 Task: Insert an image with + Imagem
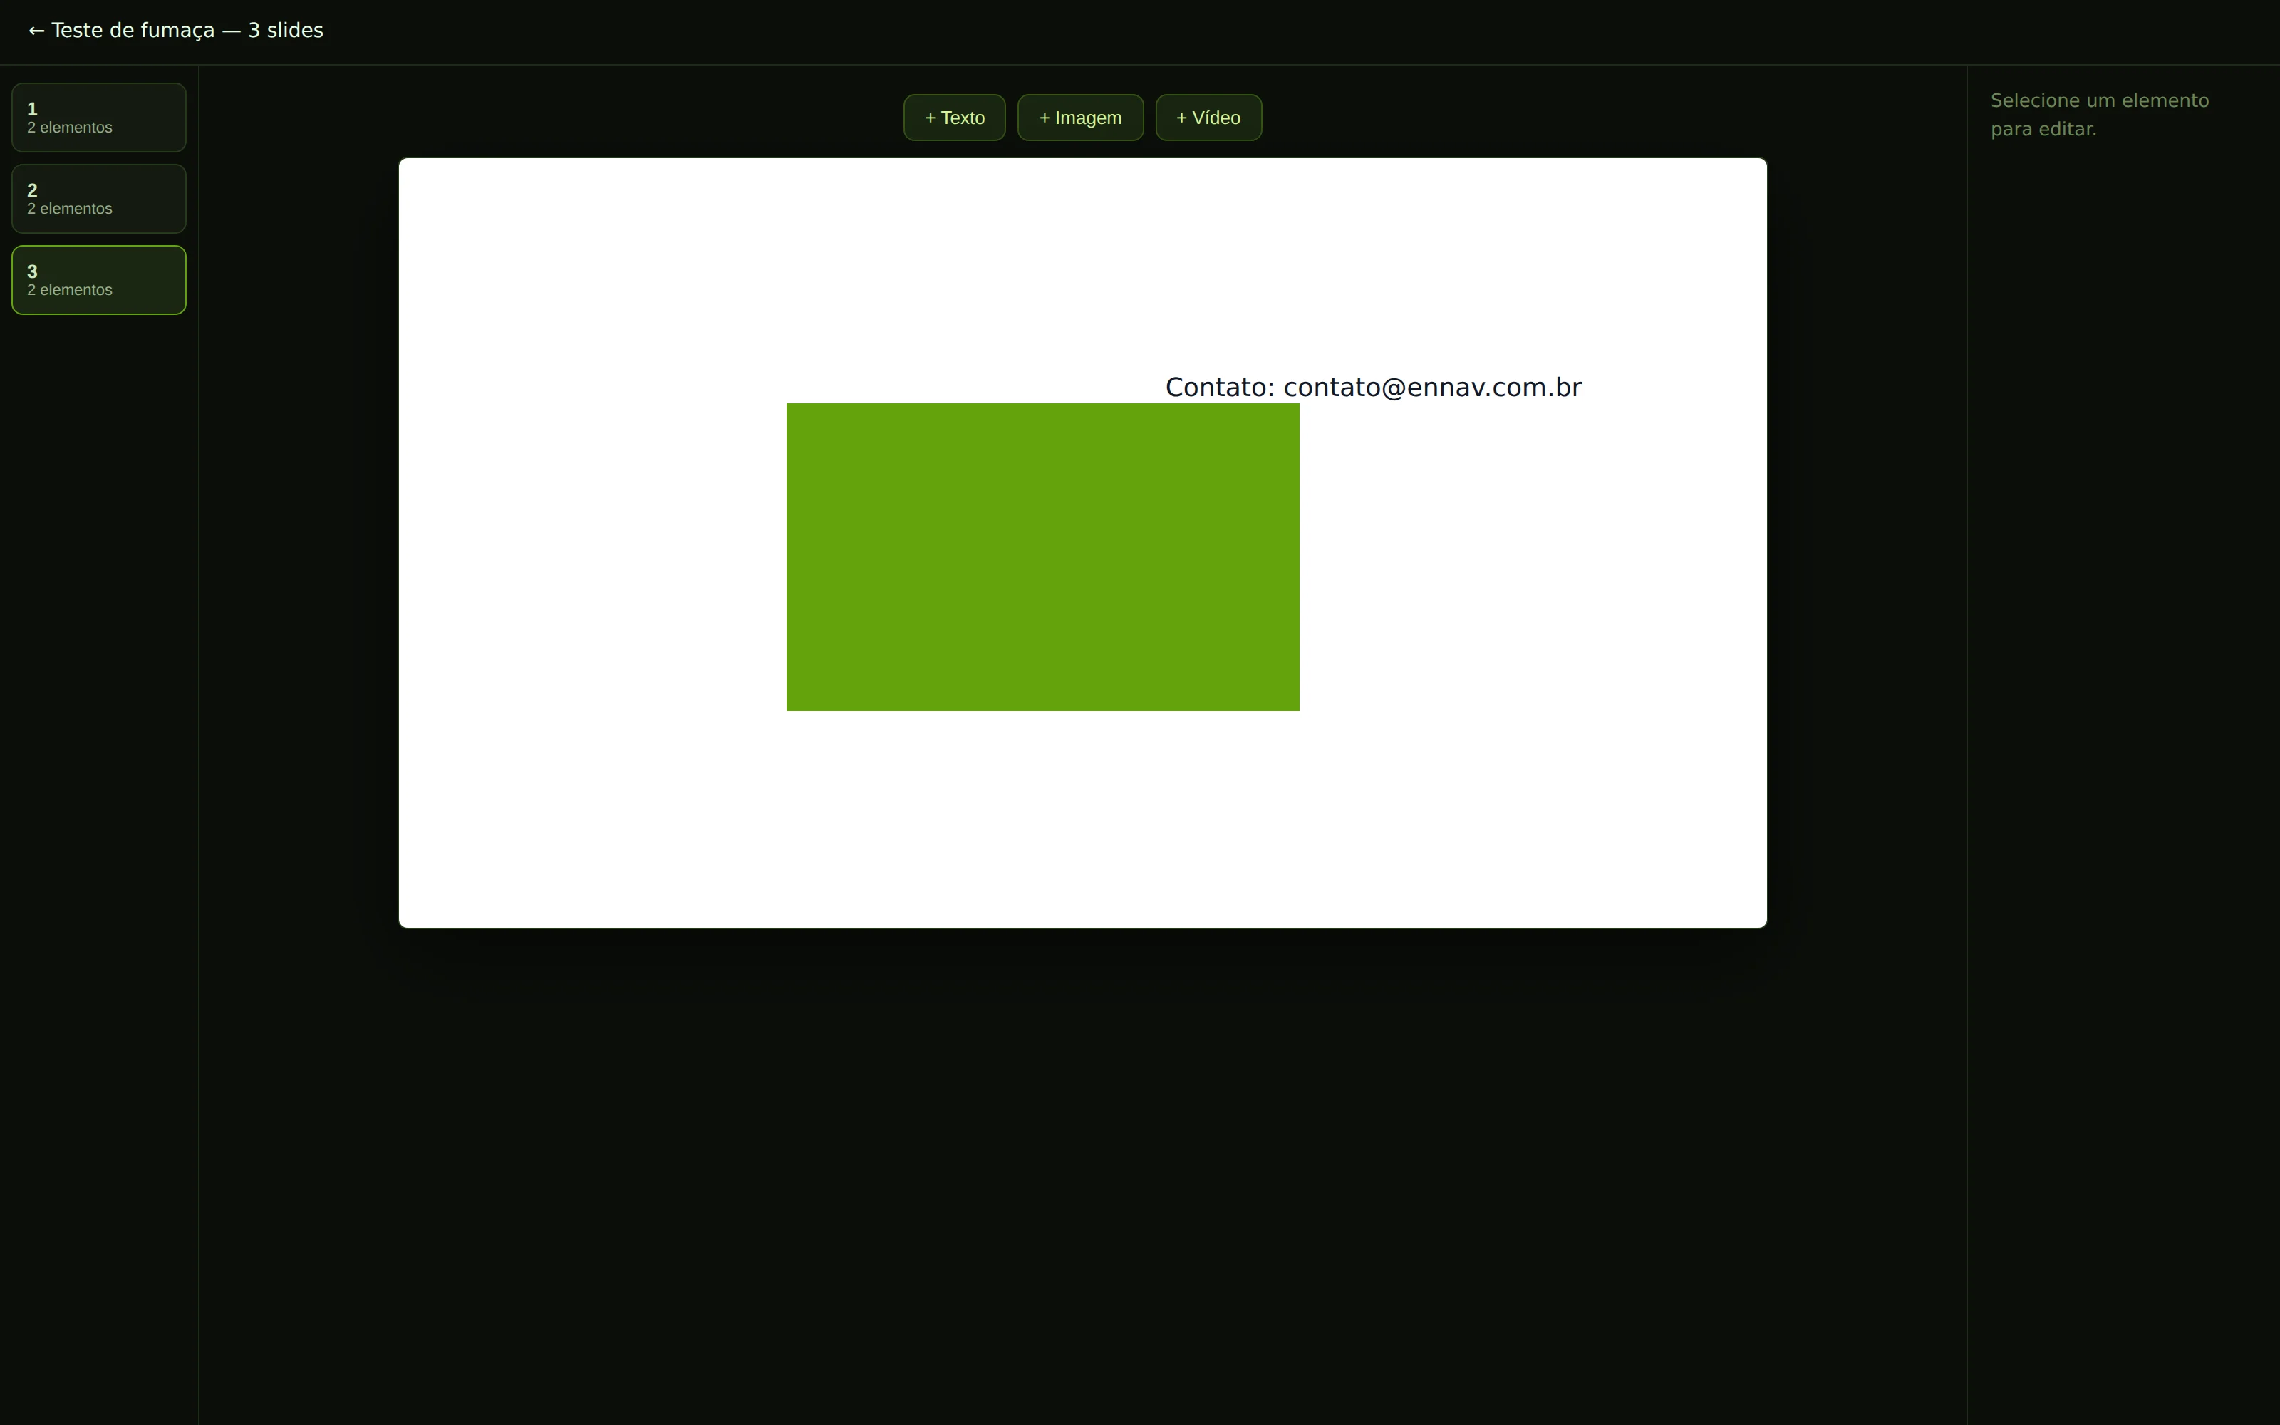1079,118
